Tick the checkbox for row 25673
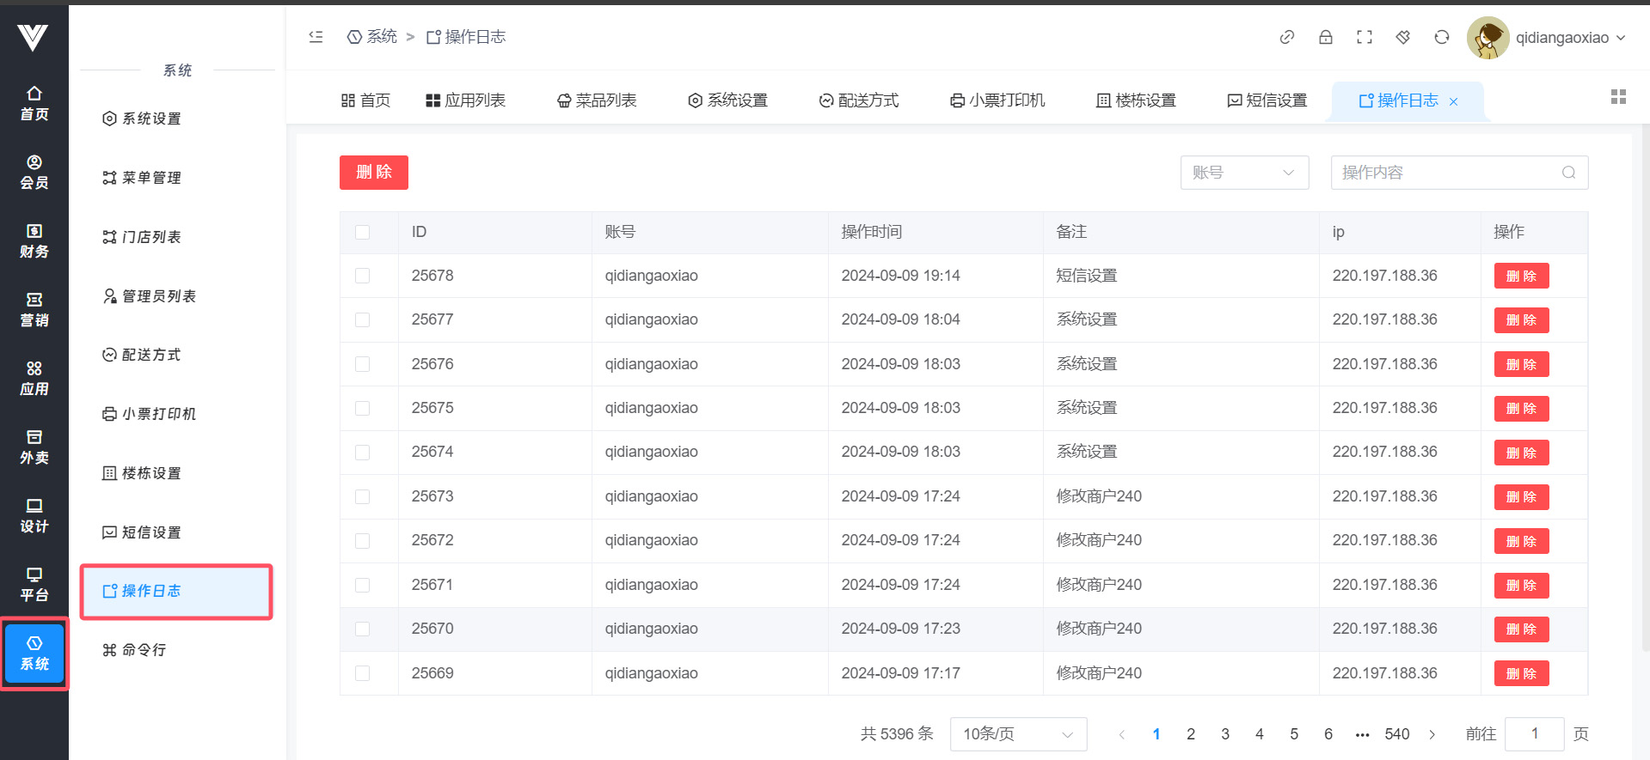The height and width of the screenshot is (760, 1650). point(362,496)
